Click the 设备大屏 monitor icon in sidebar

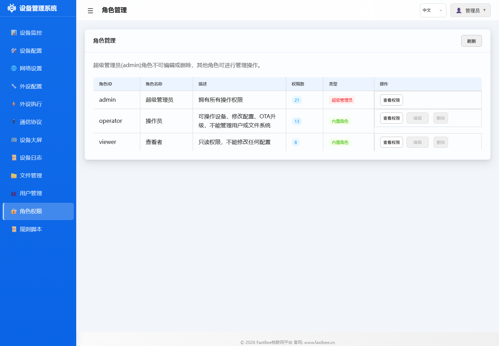[x=14, y=140]
